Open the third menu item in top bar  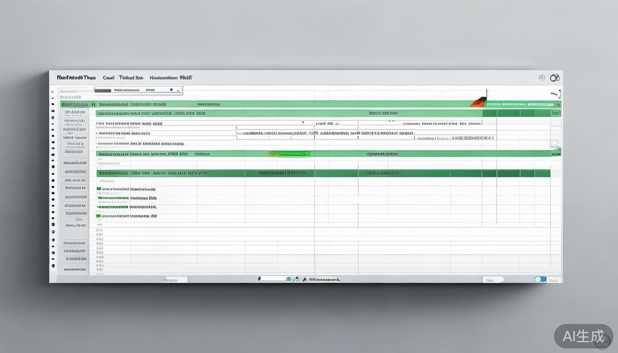(131, 78)
